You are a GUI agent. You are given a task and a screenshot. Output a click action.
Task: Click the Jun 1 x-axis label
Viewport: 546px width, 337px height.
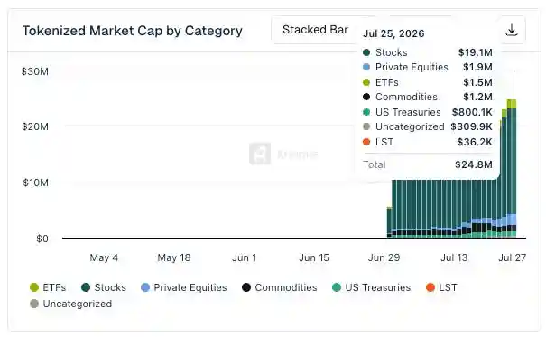click(x=244, y=257)
